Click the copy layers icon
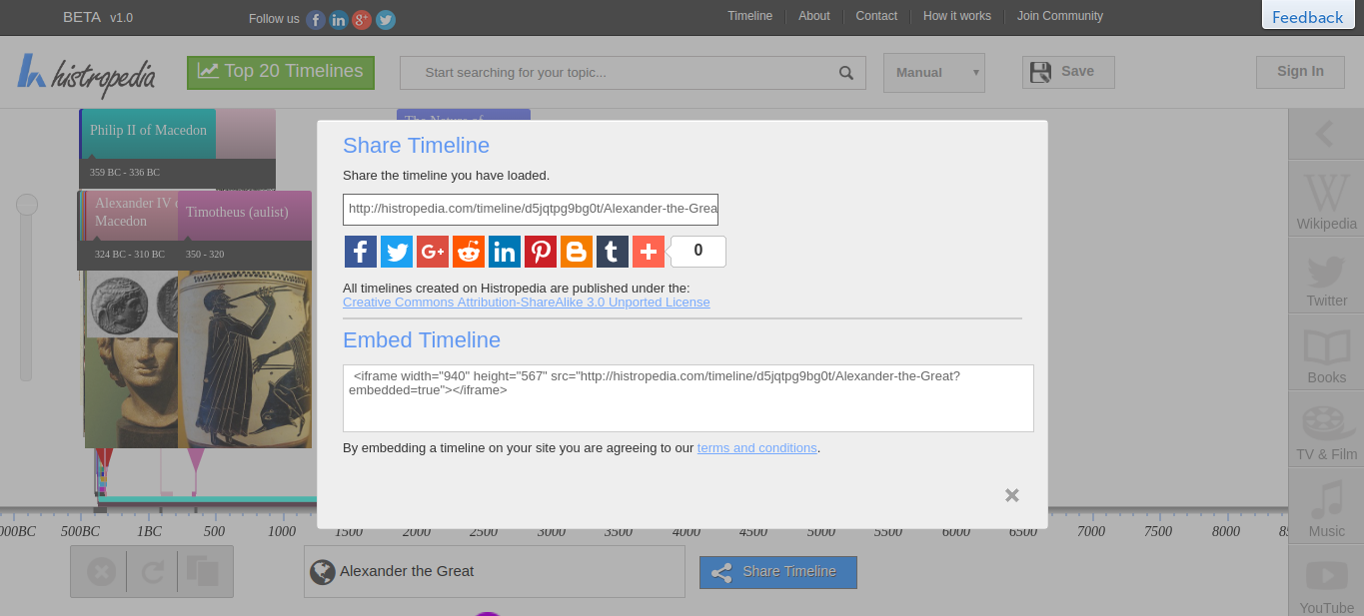The width and height of the screenshot is (1364, 616). coord(202,571)
